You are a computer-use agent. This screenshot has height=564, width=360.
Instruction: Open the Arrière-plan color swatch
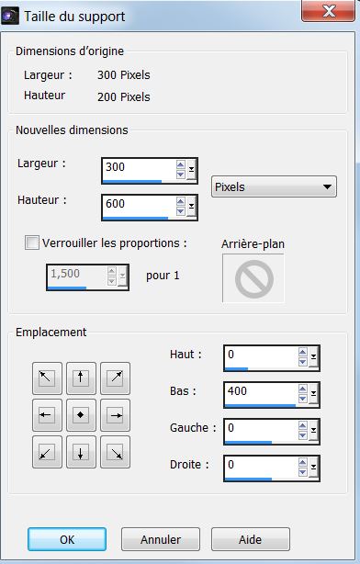click(x=253, y=278)
